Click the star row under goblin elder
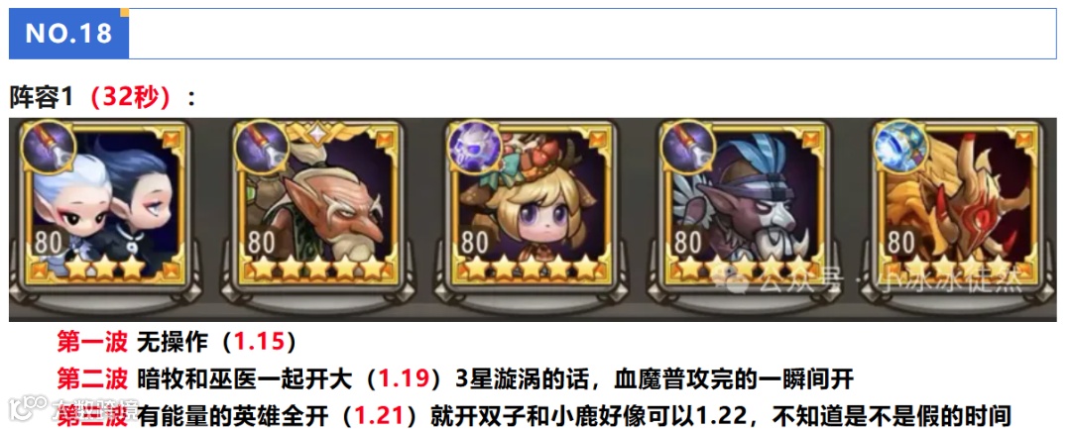Image resolution: width=1071 pixels, height=429 pixels. [x=318, y=268]
